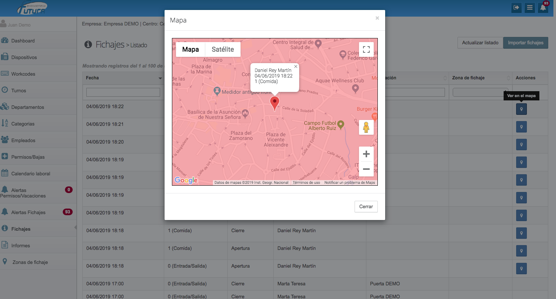Viewport: 556px width, 299px height.
Task: Click the logout icon in top bar
Action: (517, 7)
